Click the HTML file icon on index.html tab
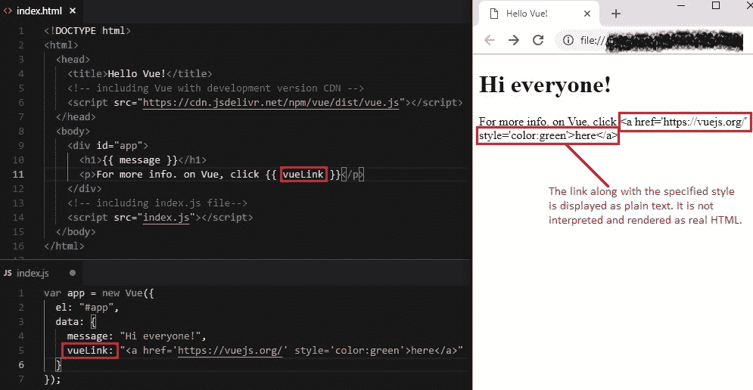Viewport: 753px width, 390px height. tap(8, 11)
